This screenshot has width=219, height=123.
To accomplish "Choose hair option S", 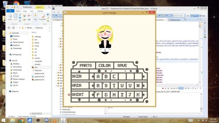I will point(106,85).
